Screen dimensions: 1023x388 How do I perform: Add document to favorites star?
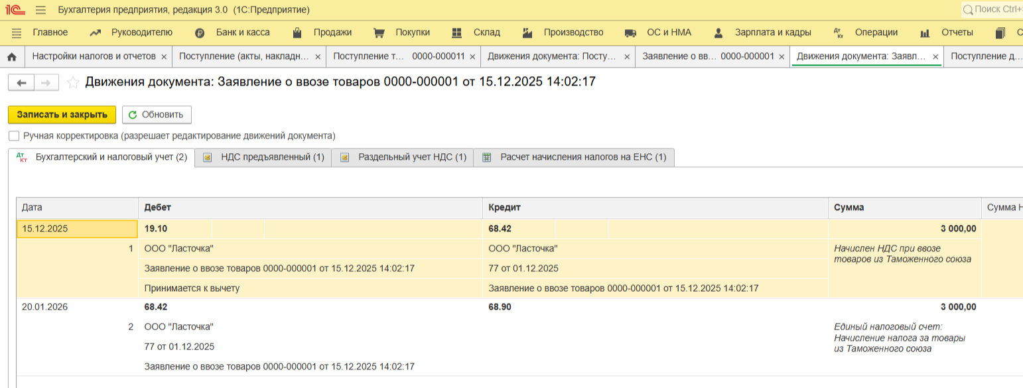(x=73, y=82)
